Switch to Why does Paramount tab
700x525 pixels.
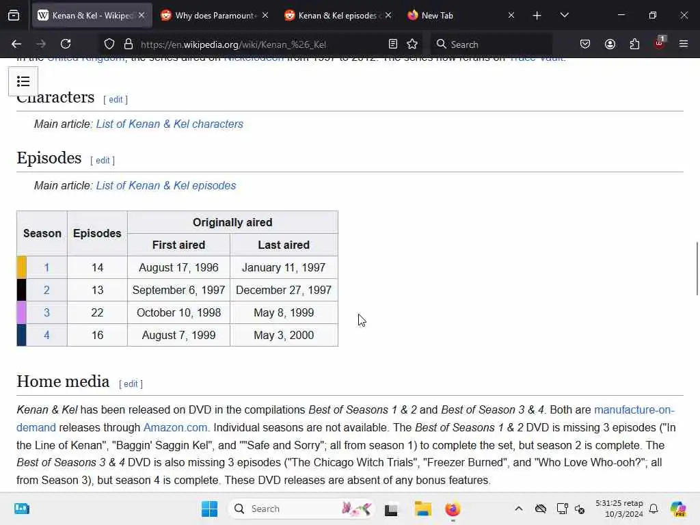[x=215, y=16]
